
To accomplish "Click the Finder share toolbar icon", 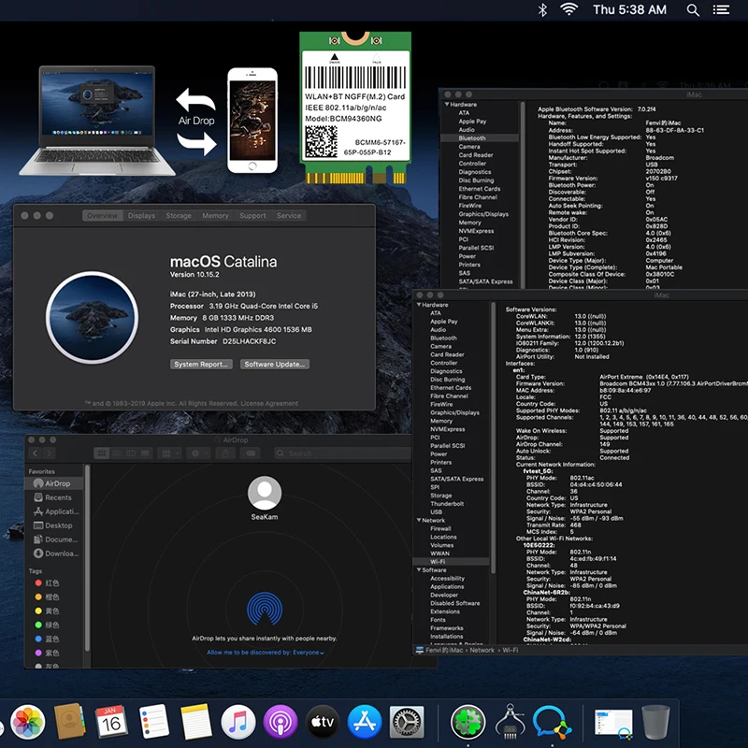I will [x=223, y=453].
